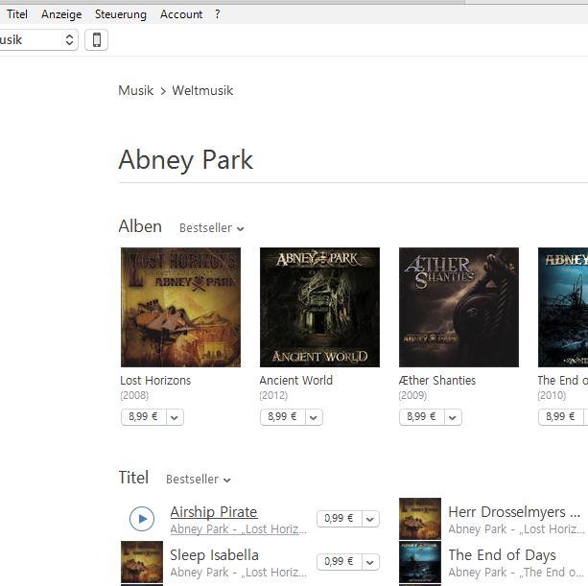
Task: Open Lost Horizons album cover
Action: (x=180, y=307)
